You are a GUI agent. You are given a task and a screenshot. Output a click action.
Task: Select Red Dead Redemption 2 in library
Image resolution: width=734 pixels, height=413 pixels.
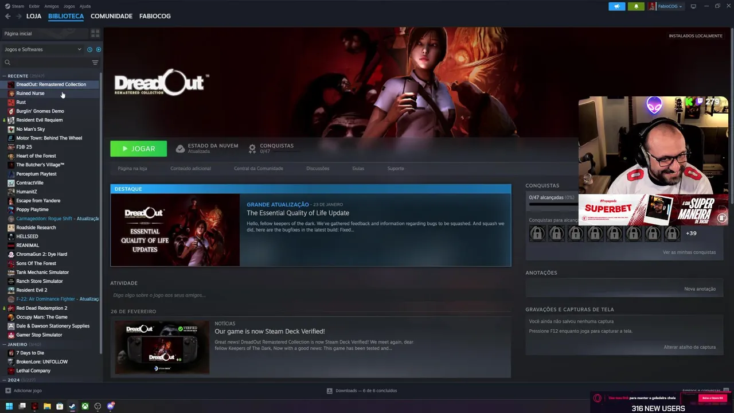pos(41,308)
